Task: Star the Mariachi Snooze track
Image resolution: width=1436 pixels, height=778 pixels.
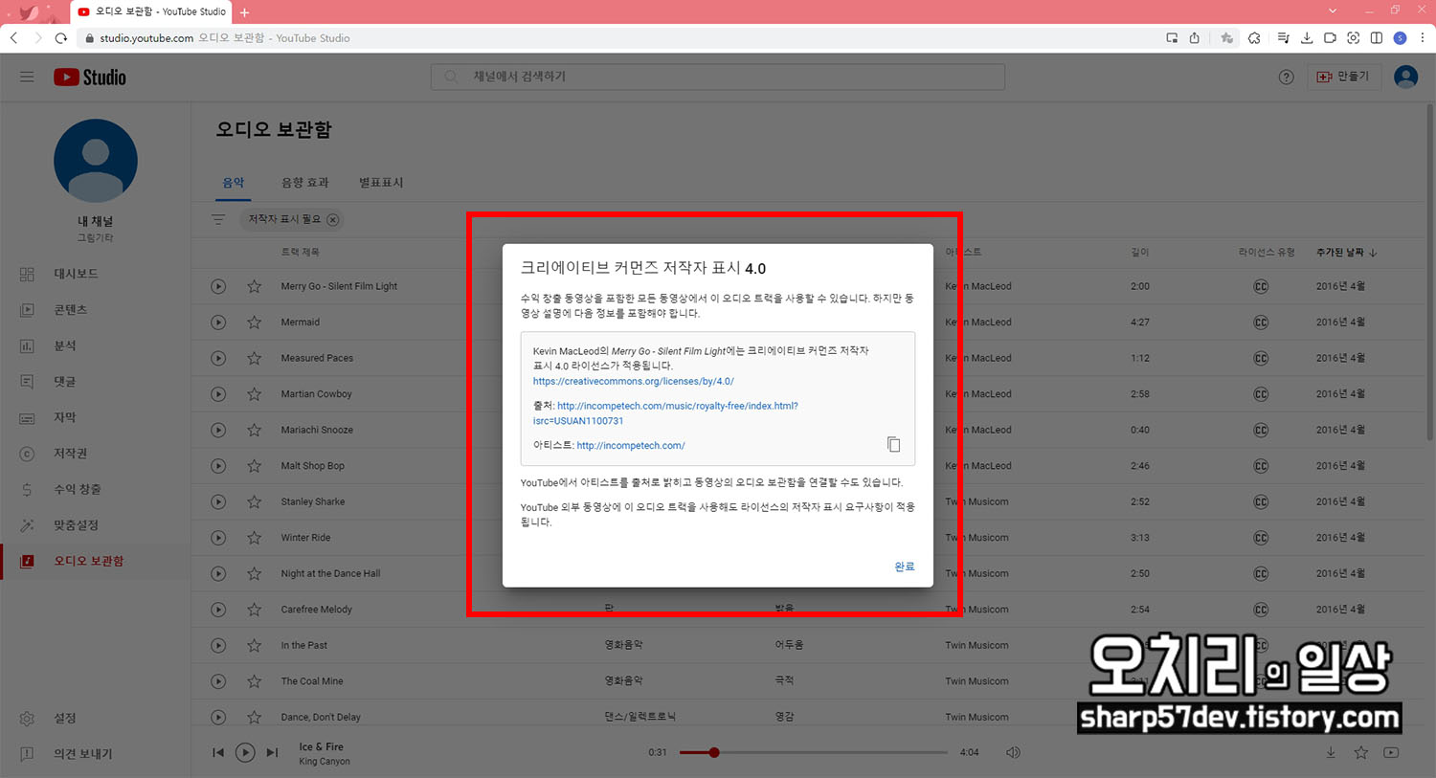Action: click(254, 430)
